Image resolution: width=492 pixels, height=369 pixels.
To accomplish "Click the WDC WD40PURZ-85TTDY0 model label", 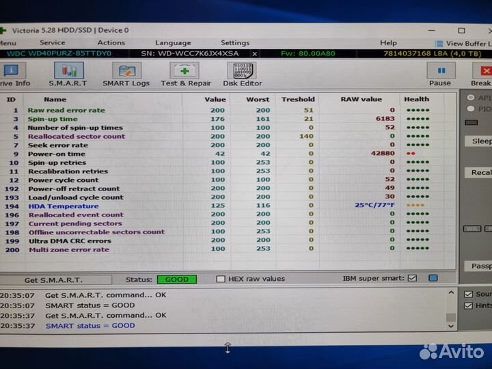I will (x=59, y=54).
